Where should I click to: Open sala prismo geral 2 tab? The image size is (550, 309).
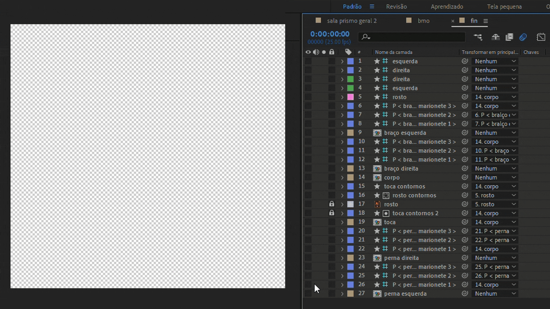351,21
